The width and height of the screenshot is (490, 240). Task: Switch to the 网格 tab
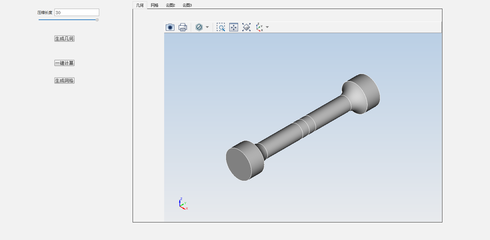[x=155, y=5]
